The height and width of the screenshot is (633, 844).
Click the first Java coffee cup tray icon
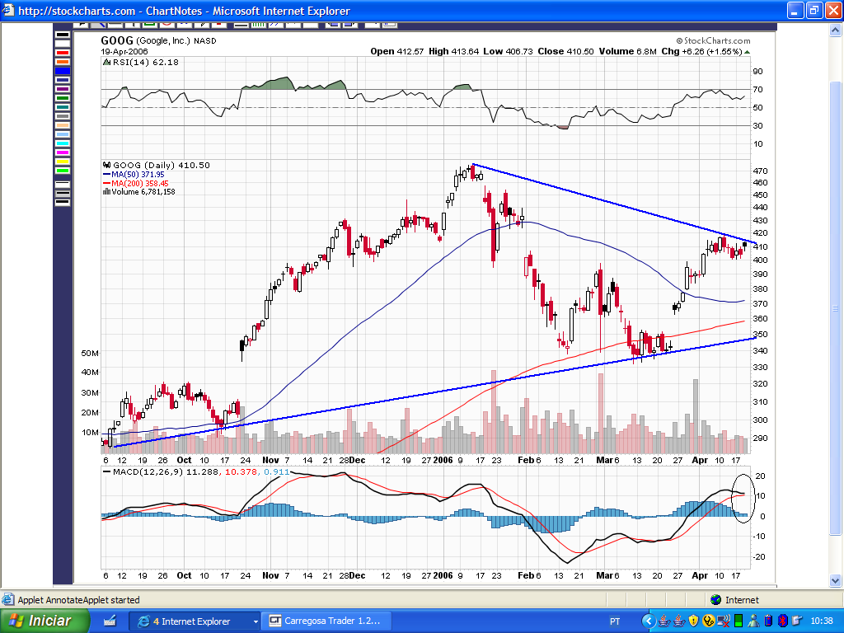pyautogui.click(x=664, y=621)
